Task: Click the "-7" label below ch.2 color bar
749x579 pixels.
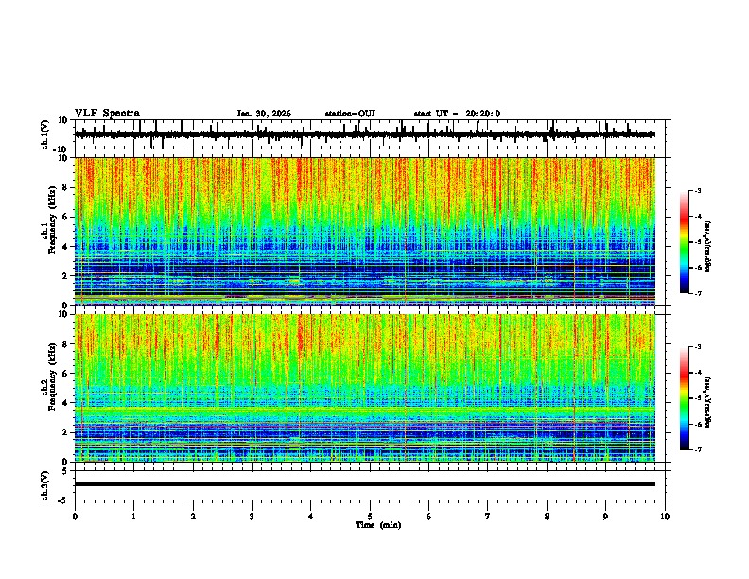Action: [x=697, y=450]
